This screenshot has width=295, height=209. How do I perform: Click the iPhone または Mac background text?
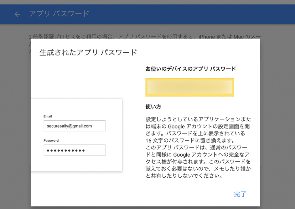(x=225, y=37)
